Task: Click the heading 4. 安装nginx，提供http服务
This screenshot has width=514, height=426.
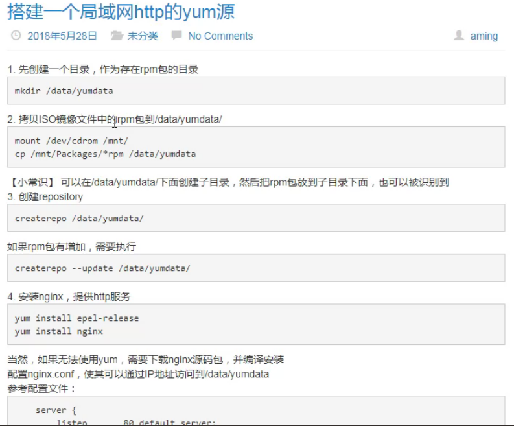Action: [x=69, y=296]
